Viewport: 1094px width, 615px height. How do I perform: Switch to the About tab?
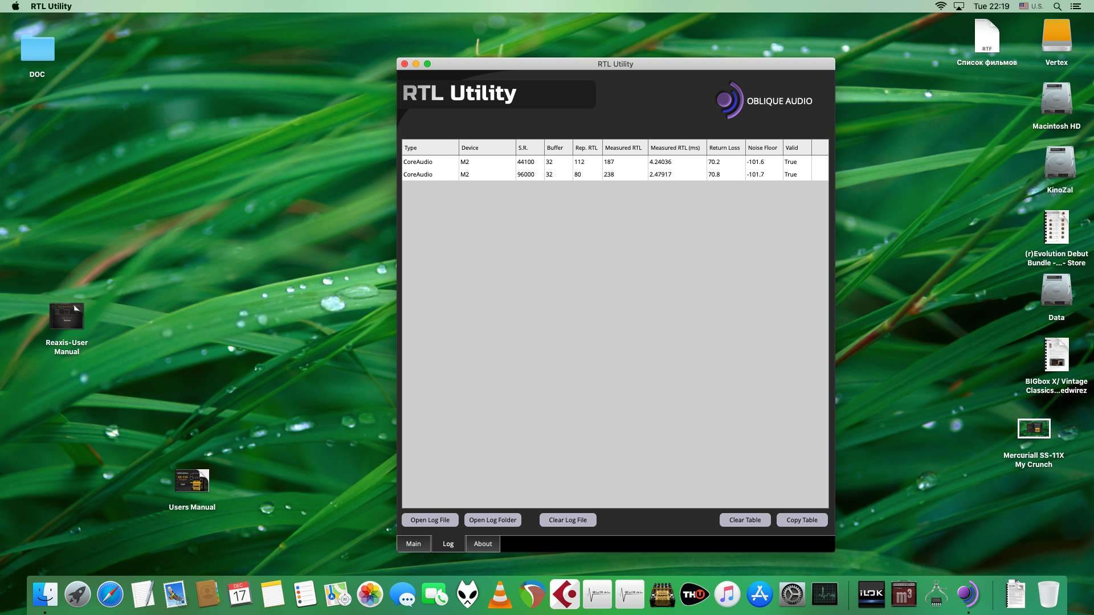[x=483, y=544]
